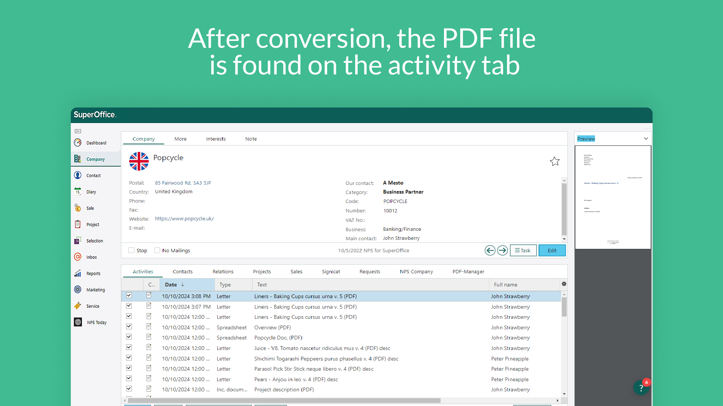Click the Type column header

tap(233, 285)
